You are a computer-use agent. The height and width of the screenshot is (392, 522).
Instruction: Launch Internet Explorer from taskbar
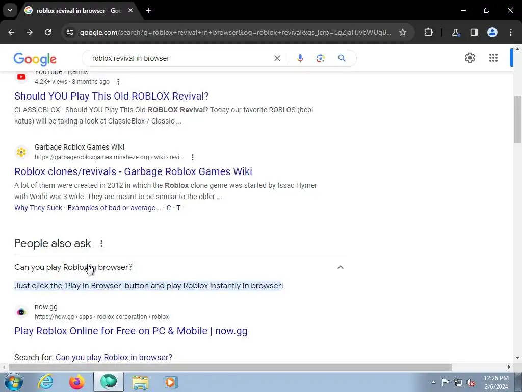point(45,382)
